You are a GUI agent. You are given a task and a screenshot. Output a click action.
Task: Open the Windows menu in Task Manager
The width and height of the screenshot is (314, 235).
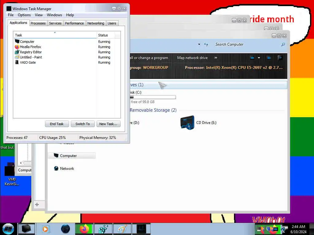coord(54,15)
